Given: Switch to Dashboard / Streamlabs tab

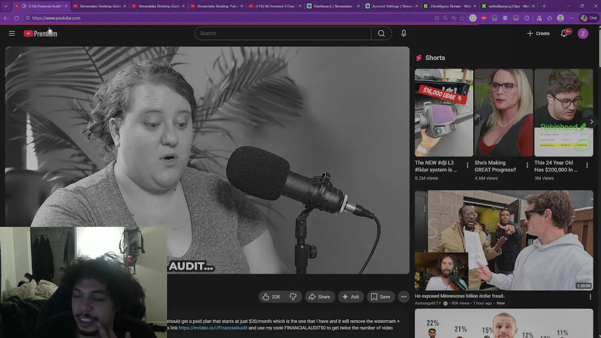Looking at the screenshot, I should [x=333, y=6].
